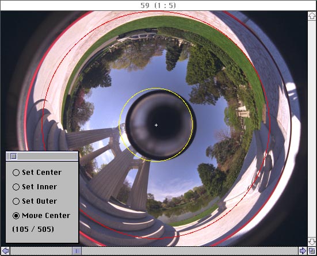Select the Set Inner option
This screenshot has height=256, width=317.
coord(16,187)
